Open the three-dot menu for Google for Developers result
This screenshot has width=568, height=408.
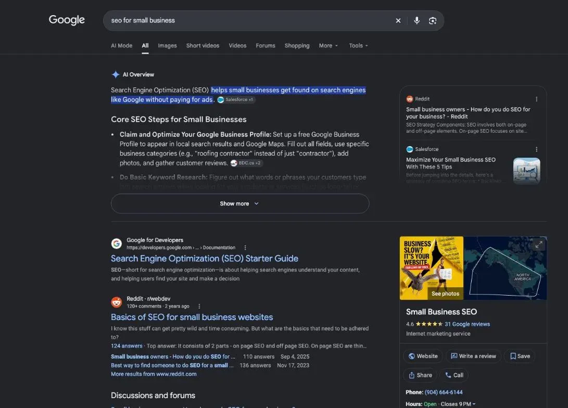coord(245,248)
